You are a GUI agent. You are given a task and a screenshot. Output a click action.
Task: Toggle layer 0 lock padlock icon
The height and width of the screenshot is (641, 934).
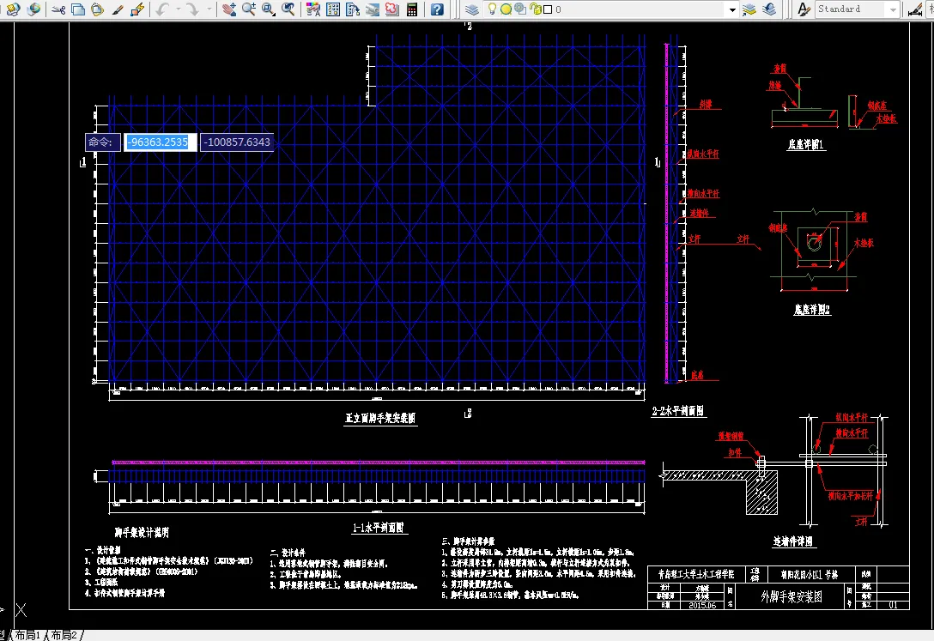tap(535, 9)
